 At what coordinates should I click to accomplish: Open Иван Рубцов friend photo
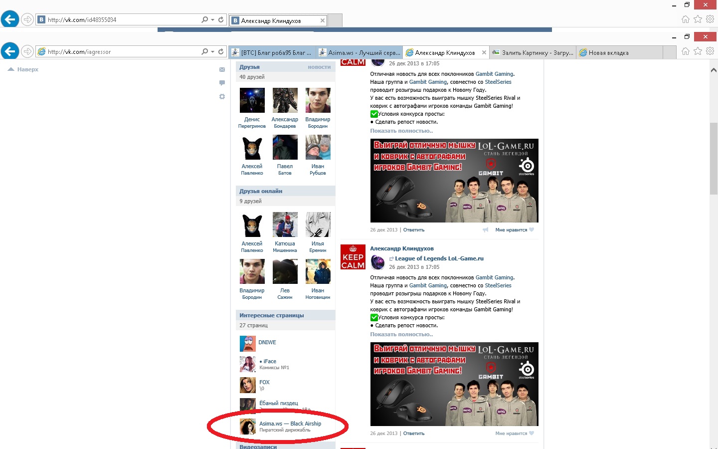pyautogui.click(x=318, y=147)
